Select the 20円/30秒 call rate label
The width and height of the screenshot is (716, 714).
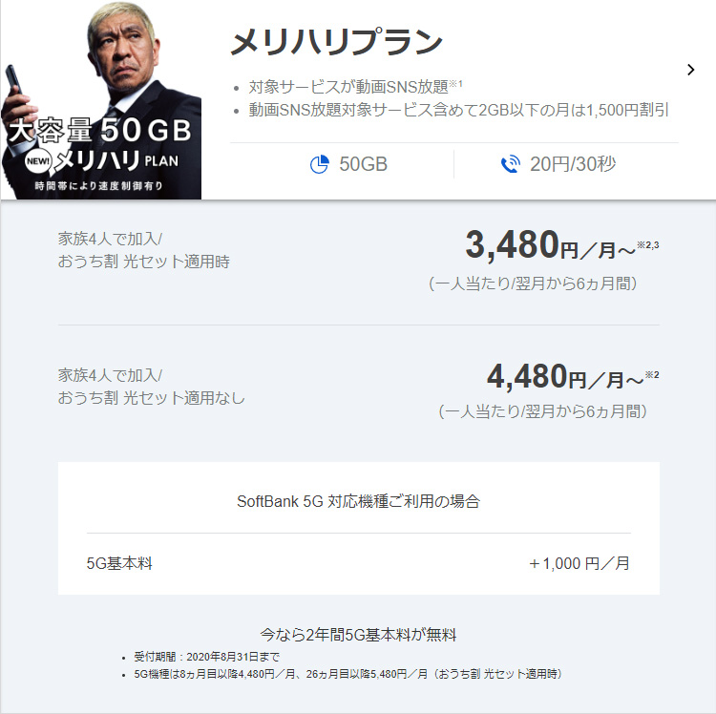point(573,164)
